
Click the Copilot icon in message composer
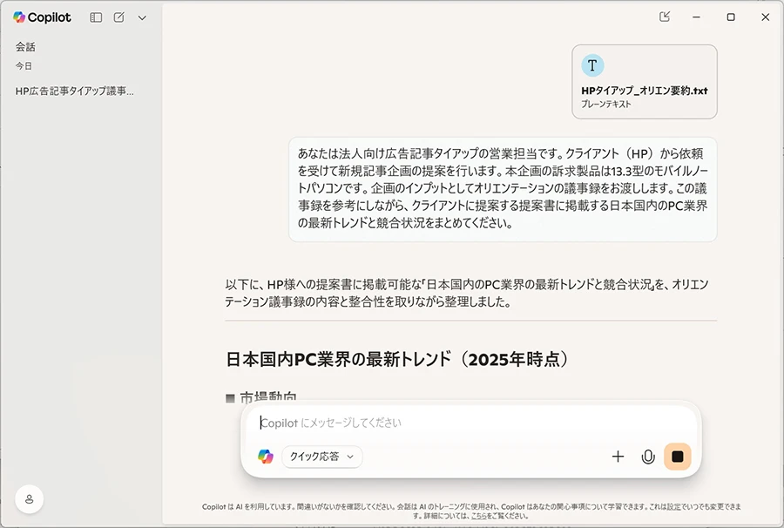[266, 457]
